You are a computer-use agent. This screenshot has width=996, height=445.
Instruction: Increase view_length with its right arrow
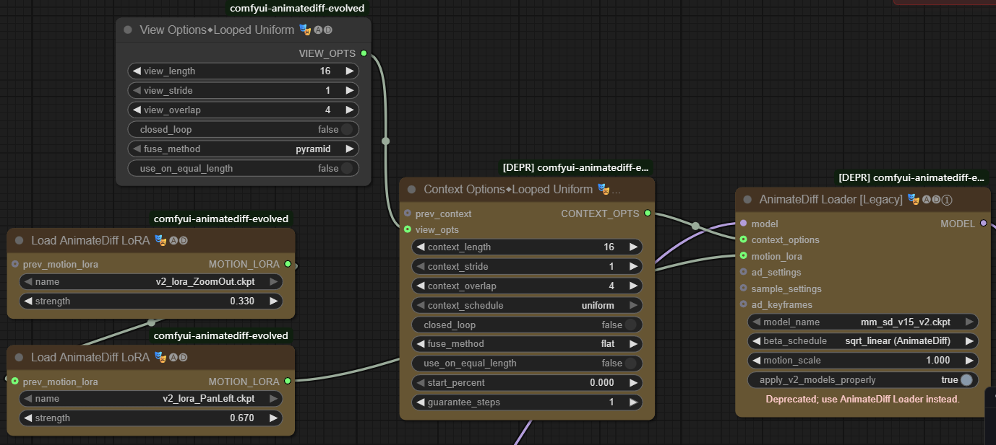point(350,71)
